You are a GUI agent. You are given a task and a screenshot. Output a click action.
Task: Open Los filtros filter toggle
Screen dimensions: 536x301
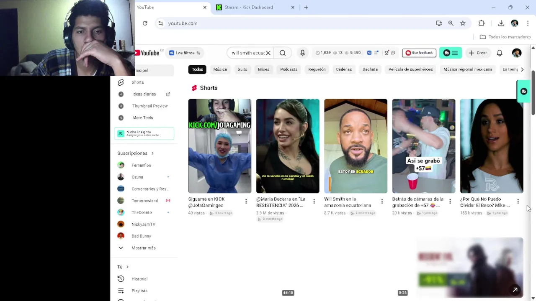pos(185,53)
